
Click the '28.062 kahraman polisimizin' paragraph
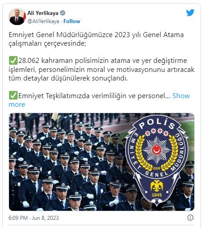pyautogui.click(x=102, y=69)
